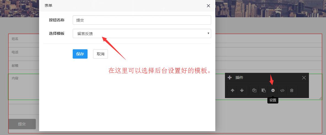Open the code view icon in plugin toolbar
Image resolution: width=326 pixels, height=135 pixels.
282,90
